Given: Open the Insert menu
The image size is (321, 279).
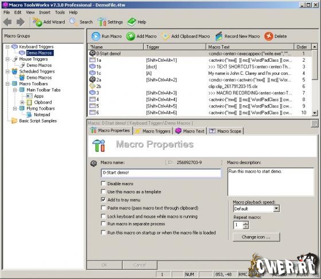Looking at the screenshot, I should [45, 13].
